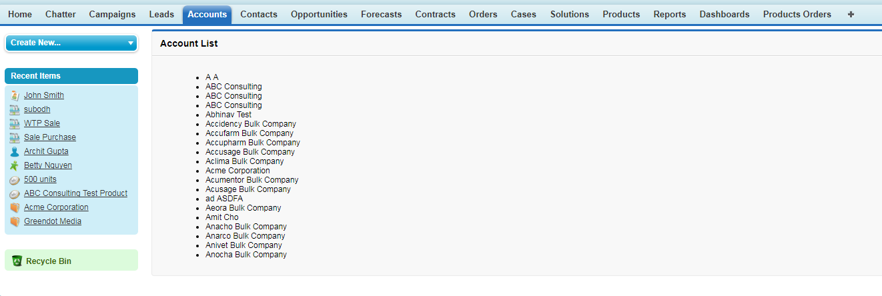This screenshot has height=296, width=882.
Task: Click the contact icon beside Archit Gupta
Action: pos(15,151)
